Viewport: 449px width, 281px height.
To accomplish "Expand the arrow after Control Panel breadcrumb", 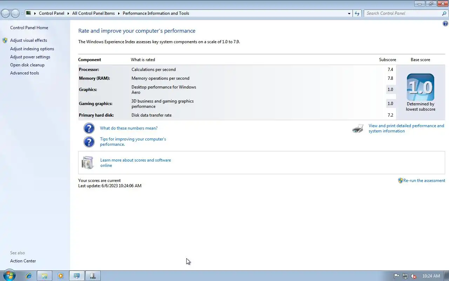I will click(68, 13).
